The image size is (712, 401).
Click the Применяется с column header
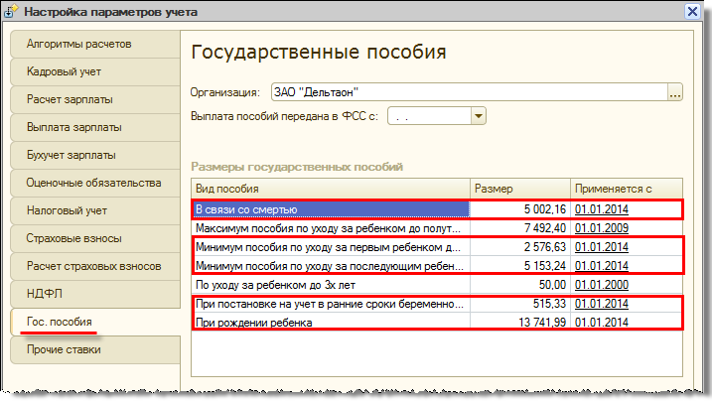click(627, 189)
